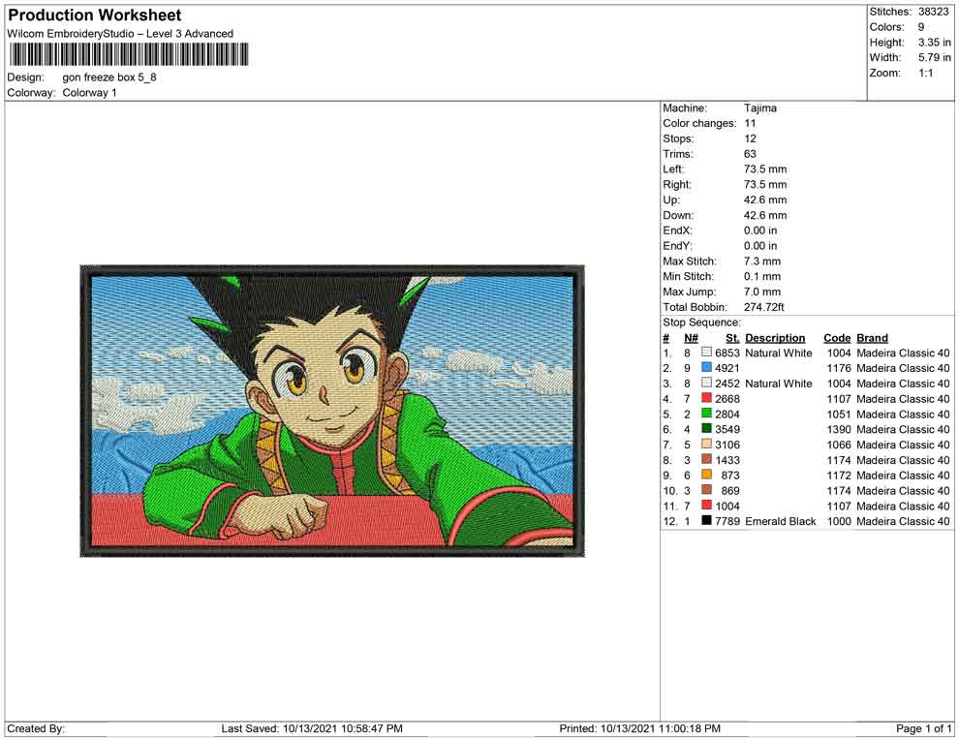Click the 'N#' column header
The height and width of the screenshot is (738, 959).
pyautogui.click(x=691, y=337)
